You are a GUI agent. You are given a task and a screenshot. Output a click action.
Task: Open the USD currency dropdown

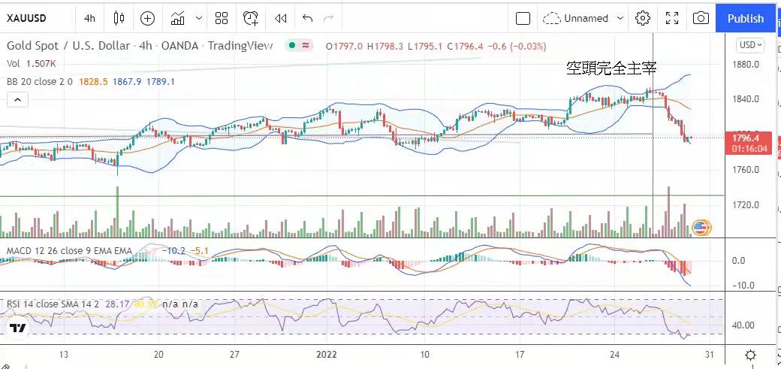(750, 45)
